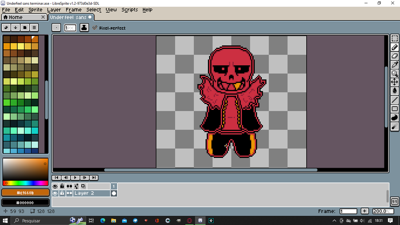Open Microsoft Edge from taskbar
The width and height of the screenshot is (400, 225).
click(x=103, y=221)
